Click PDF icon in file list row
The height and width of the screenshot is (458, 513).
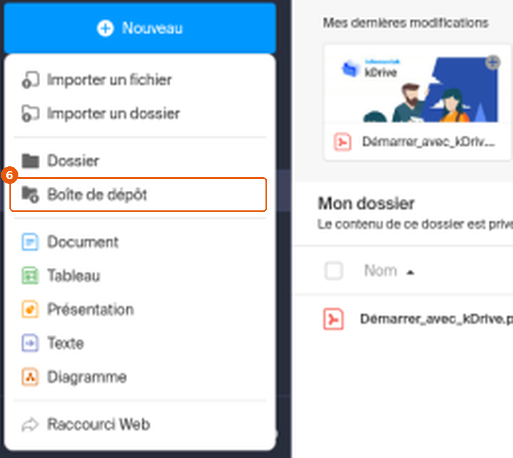333,319
